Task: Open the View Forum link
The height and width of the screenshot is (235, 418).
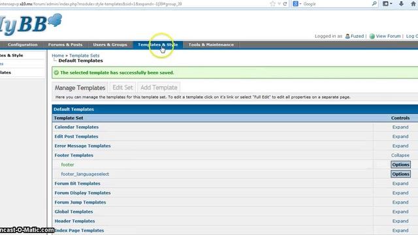Action: click(x=388, y=37)
